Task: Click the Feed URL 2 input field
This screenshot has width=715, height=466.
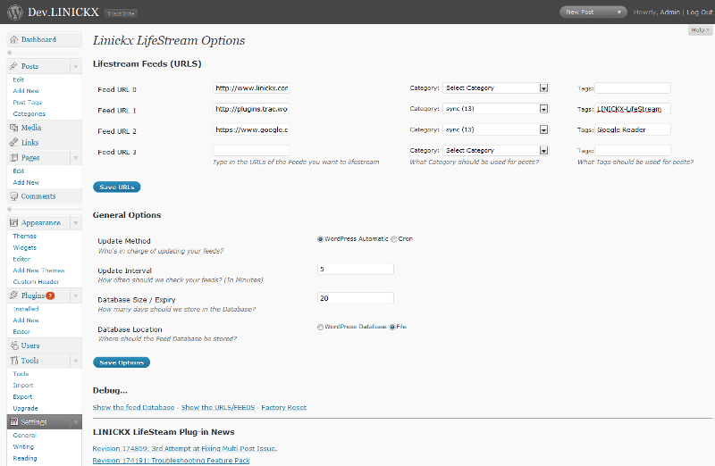Action: (x=251, y=129)
